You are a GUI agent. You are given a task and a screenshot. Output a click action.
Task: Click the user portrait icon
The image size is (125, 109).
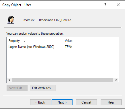coord(11,20)
